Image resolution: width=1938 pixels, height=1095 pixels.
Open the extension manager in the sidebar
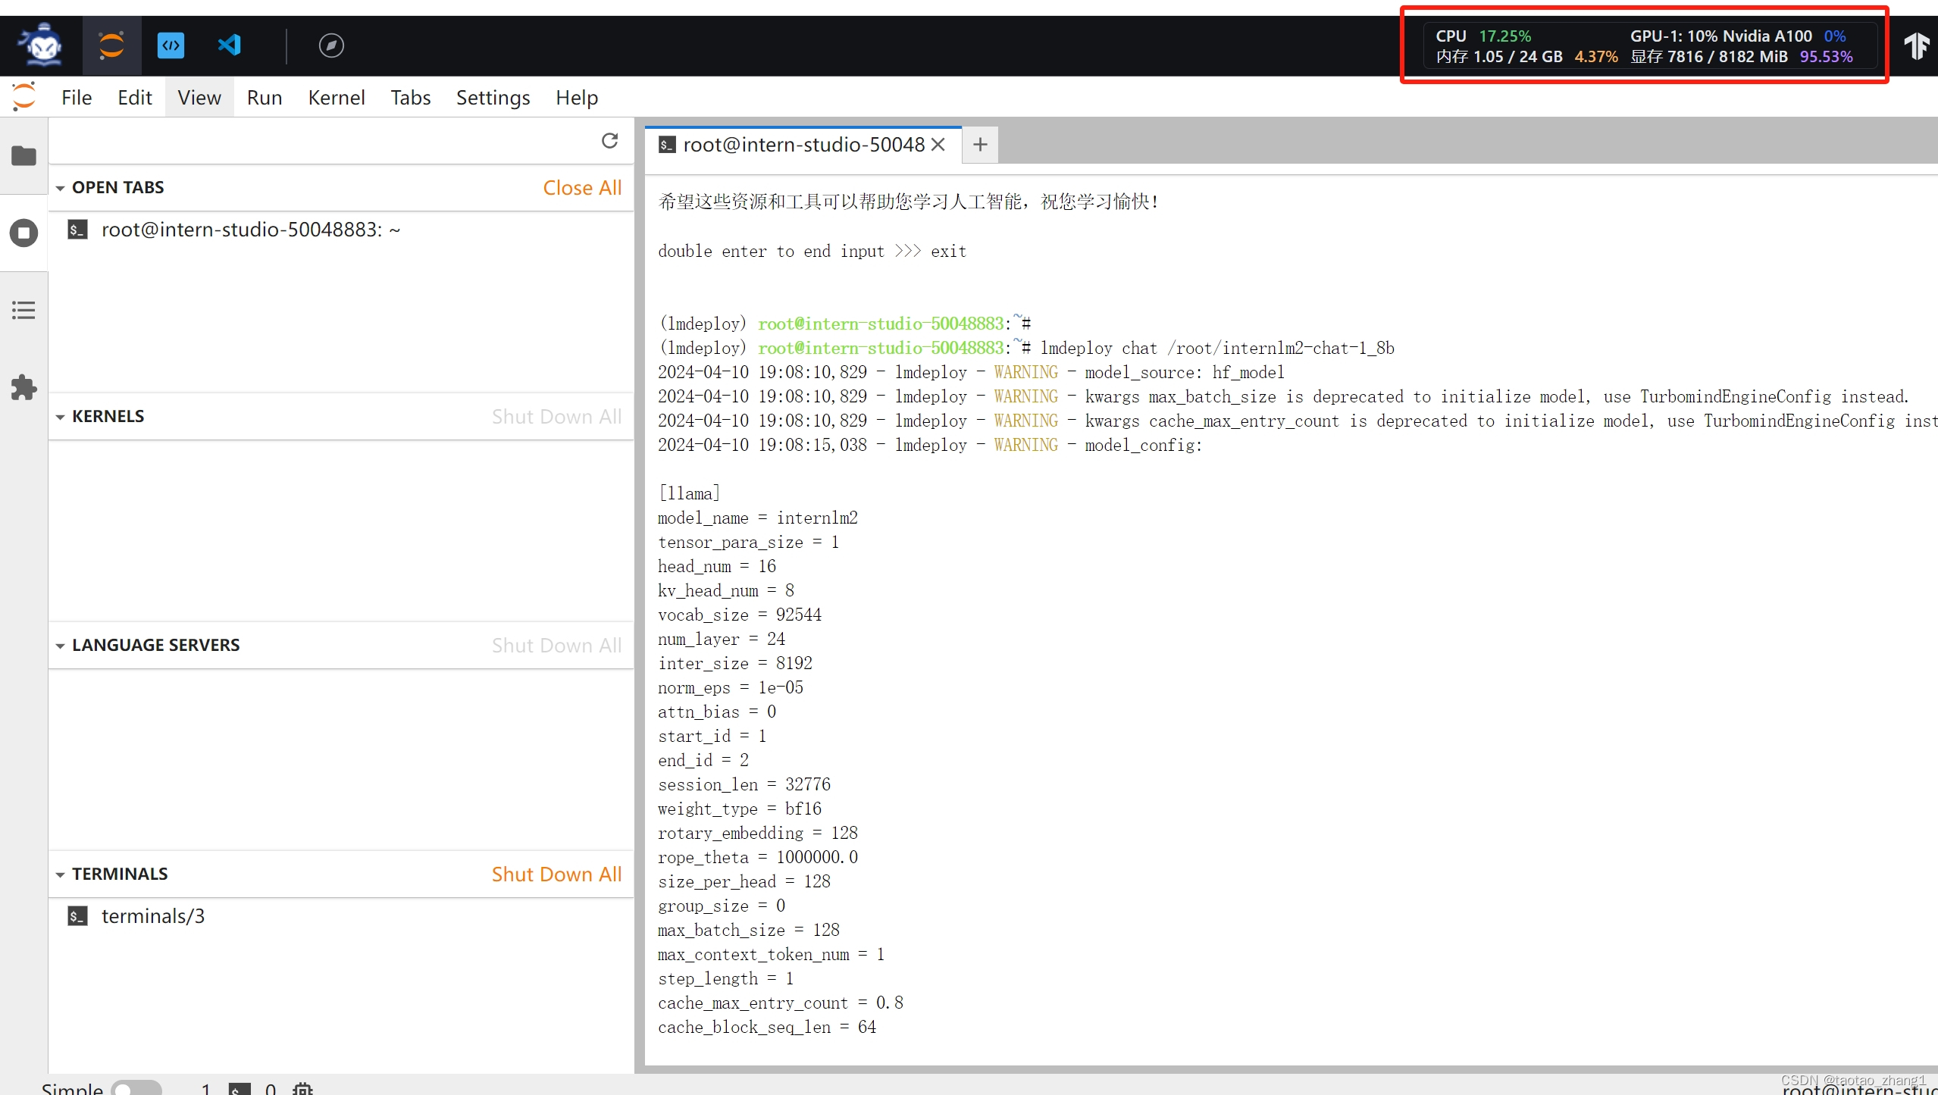(23, 387)
